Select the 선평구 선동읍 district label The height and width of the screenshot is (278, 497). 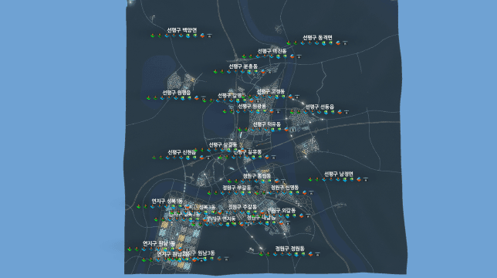(319, 107)
